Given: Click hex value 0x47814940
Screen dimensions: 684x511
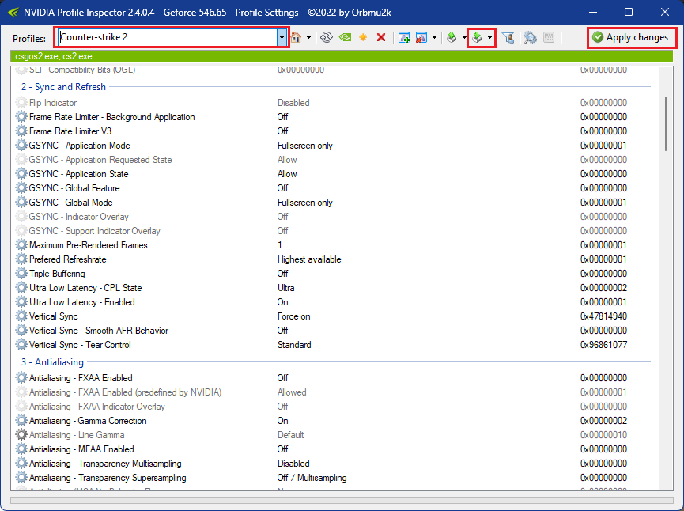Looking at the screenshot, I should 603,316.
